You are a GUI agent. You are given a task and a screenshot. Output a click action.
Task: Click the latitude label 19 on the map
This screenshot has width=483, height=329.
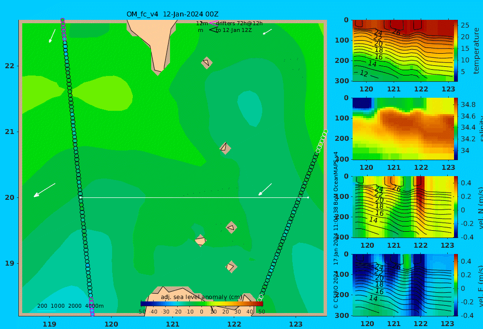(x=10, y=263)
